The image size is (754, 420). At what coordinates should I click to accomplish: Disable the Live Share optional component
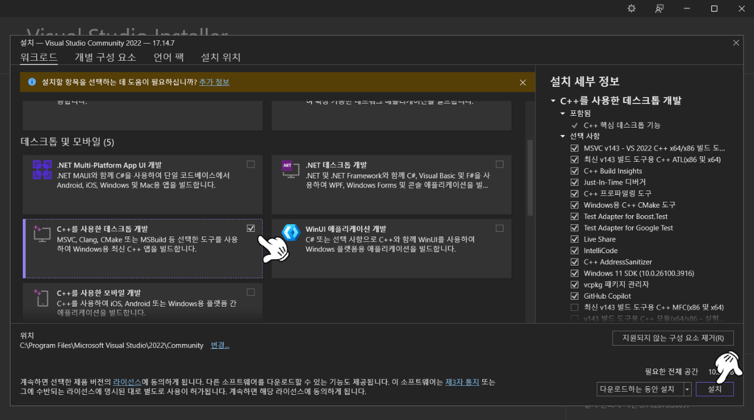click(x=574, y=239)
